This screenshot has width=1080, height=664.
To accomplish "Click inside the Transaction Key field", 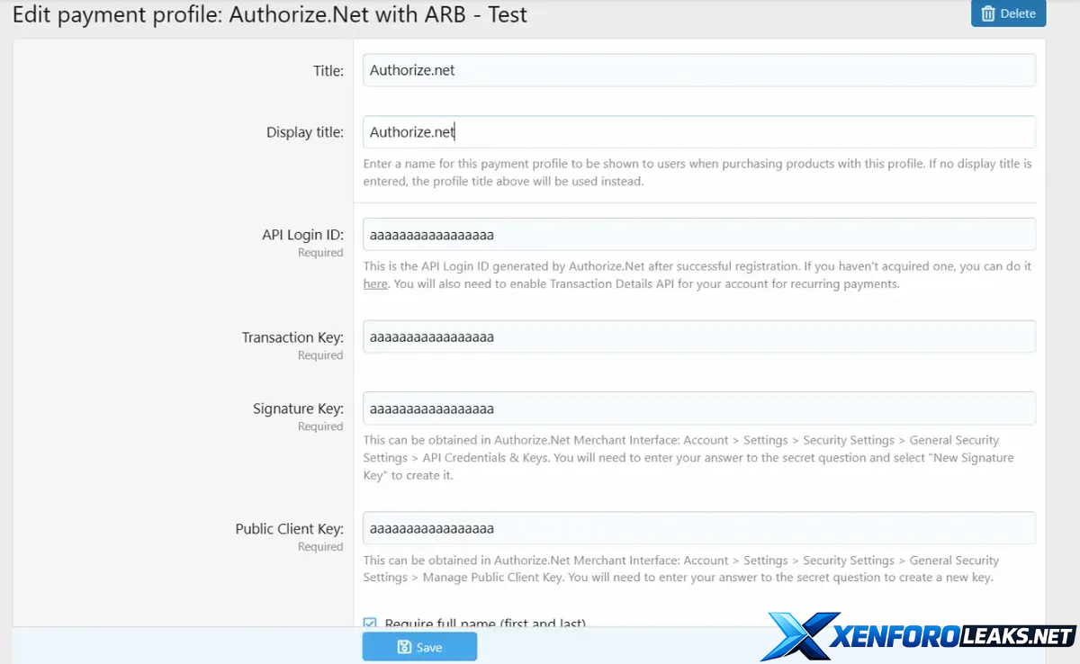I will [698, 337].
